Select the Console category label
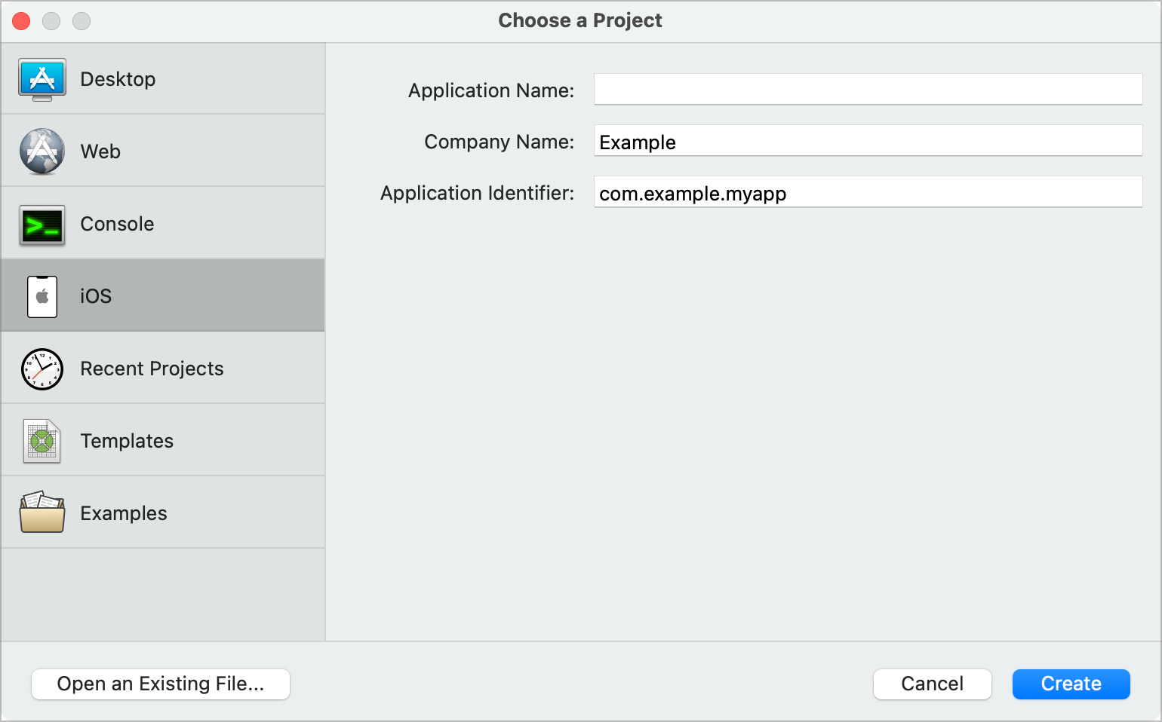 click(x=117, y=224)
